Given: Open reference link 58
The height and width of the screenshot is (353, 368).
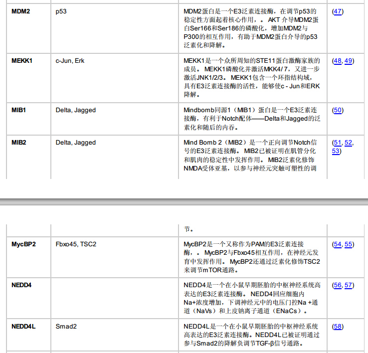Looking at the screenshot, I should tap(338, 327).
